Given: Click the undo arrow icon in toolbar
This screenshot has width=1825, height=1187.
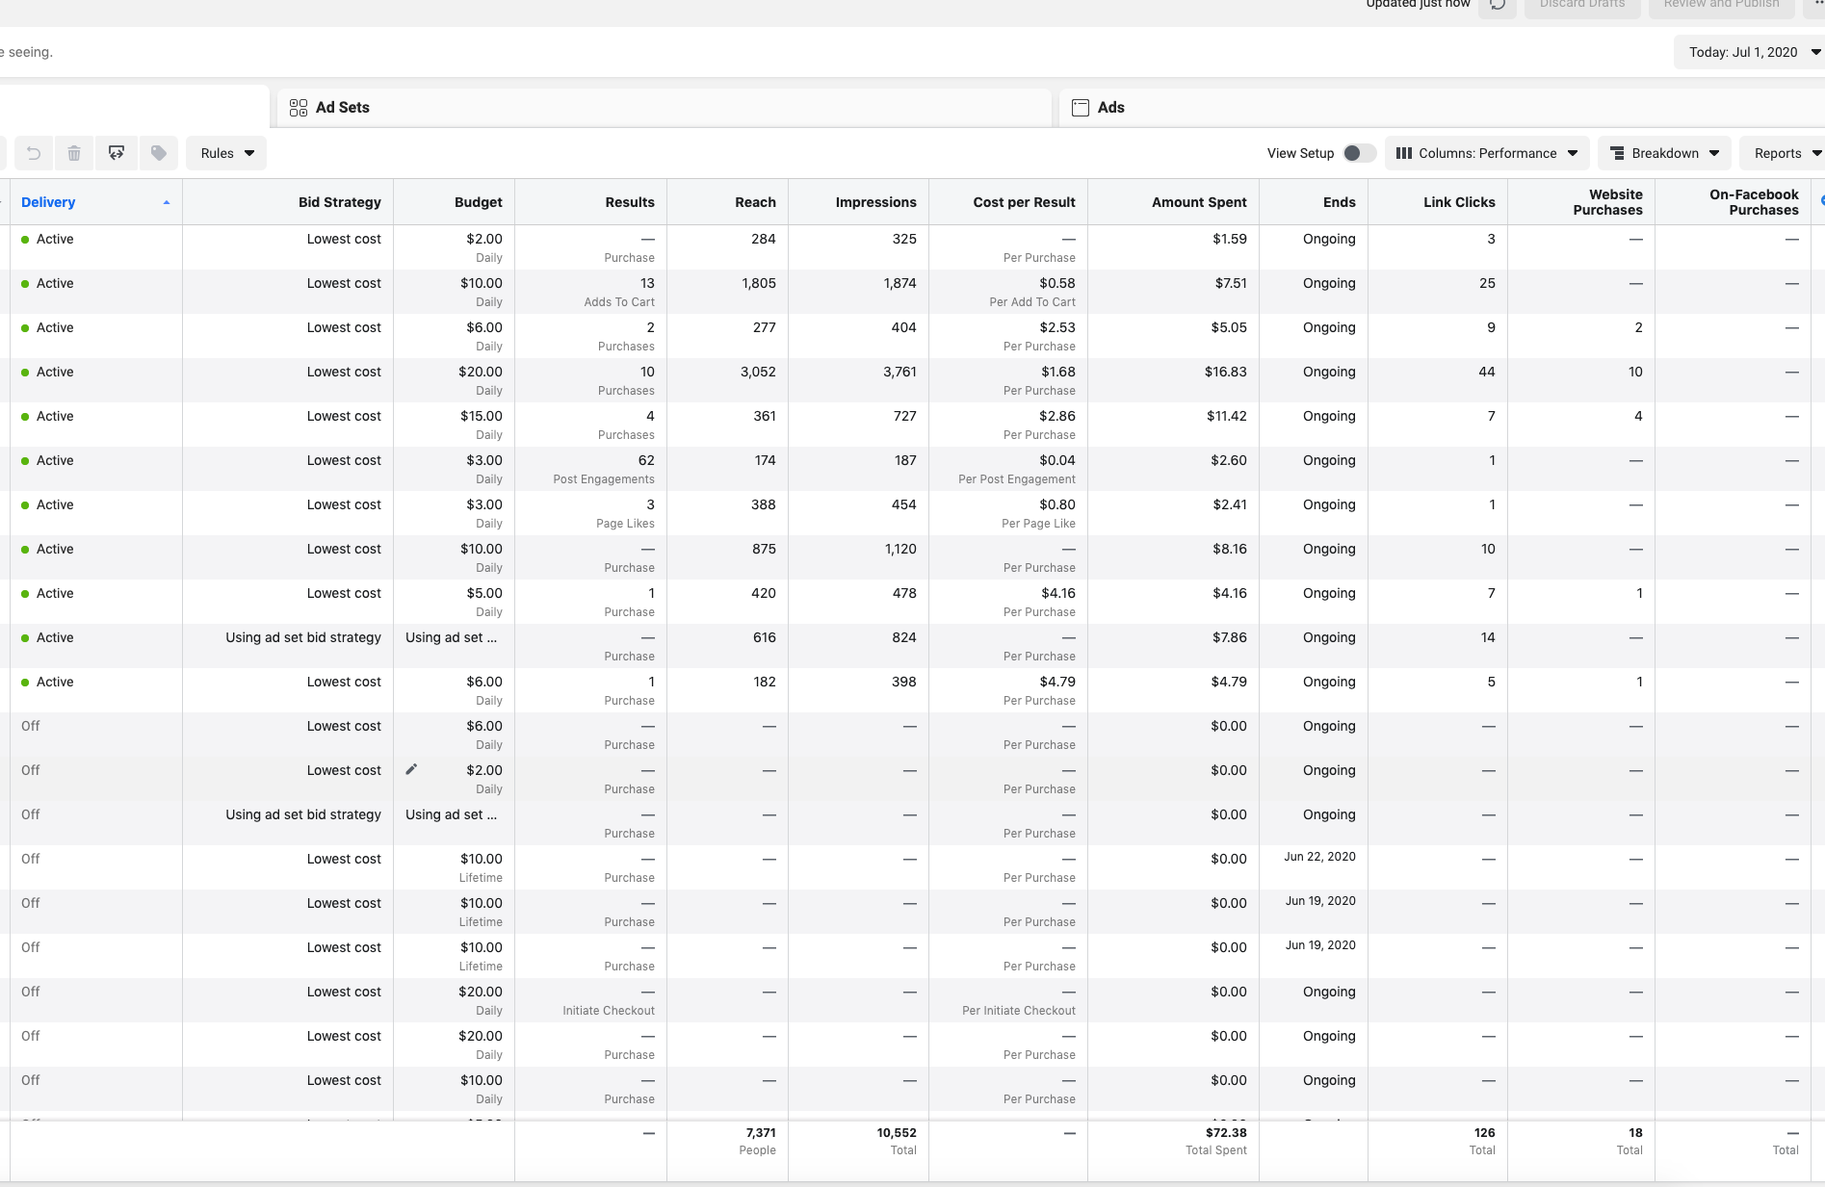Looking at the screenshot, I should coord(34,153).
